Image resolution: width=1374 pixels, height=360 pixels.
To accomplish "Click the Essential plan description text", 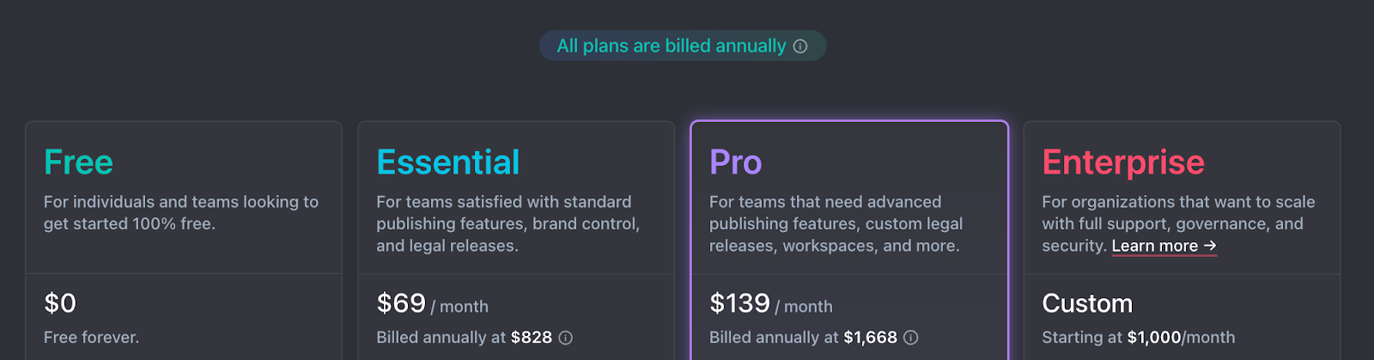I will tap(508, 223).
